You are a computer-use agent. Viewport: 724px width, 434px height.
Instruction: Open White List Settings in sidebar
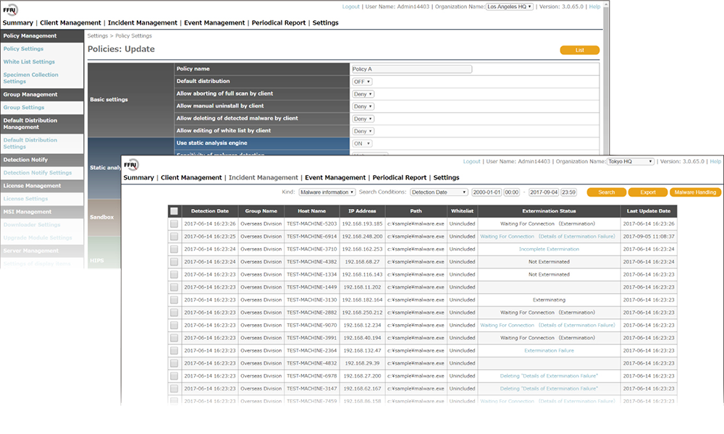[x=29, y=61]
